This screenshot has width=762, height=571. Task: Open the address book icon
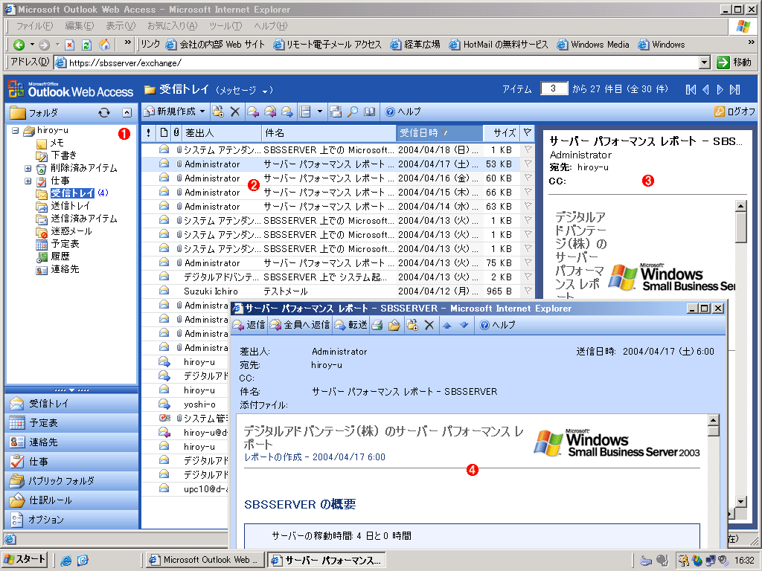click(x=369, y=112)
